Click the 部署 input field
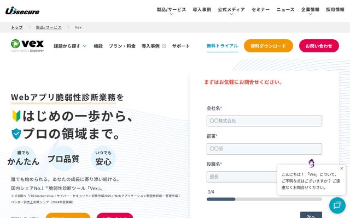Viewport: 350px width, 218px height. pos(264,149)
